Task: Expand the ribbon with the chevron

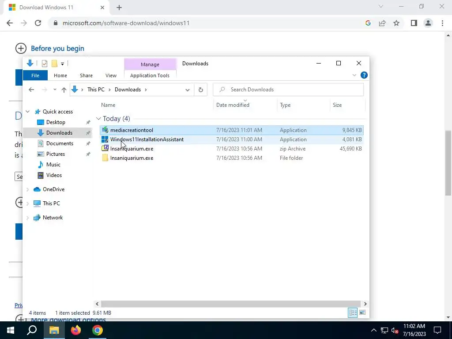Action: 354,75
